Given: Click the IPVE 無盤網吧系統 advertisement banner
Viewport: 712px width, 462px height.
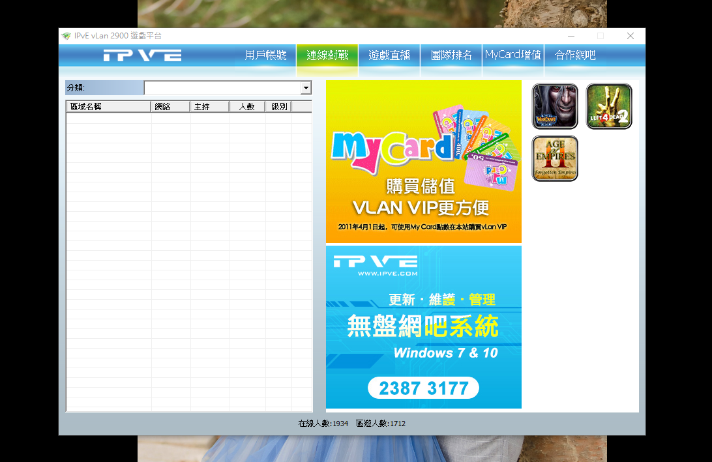Looking at the screenshot, I should tap(424, 327).
